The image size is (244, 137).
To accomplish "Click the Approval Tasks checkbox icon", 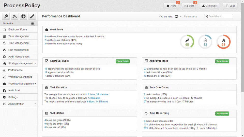I will pyautogui.click(x=146, y=61).
